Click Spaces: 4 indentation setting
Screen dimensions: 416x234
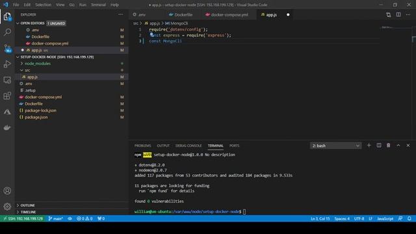pos(342,218)
